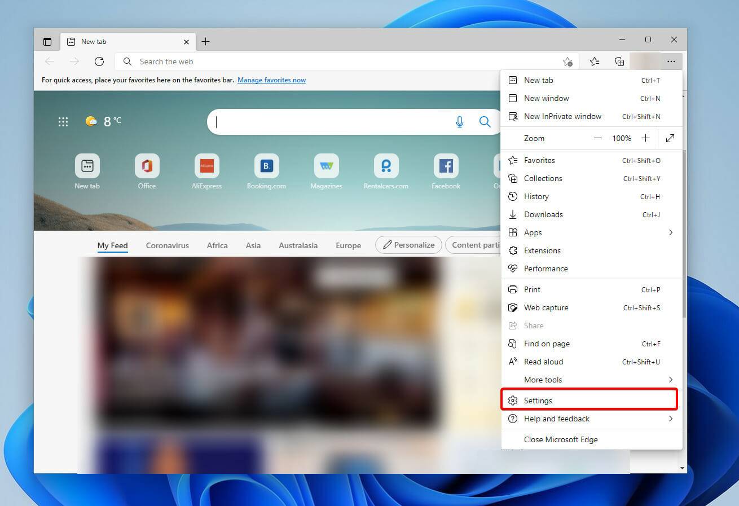Choose Read aloud from the menu
The height and width of the screenshot is (506, 739).
point(591,362)
